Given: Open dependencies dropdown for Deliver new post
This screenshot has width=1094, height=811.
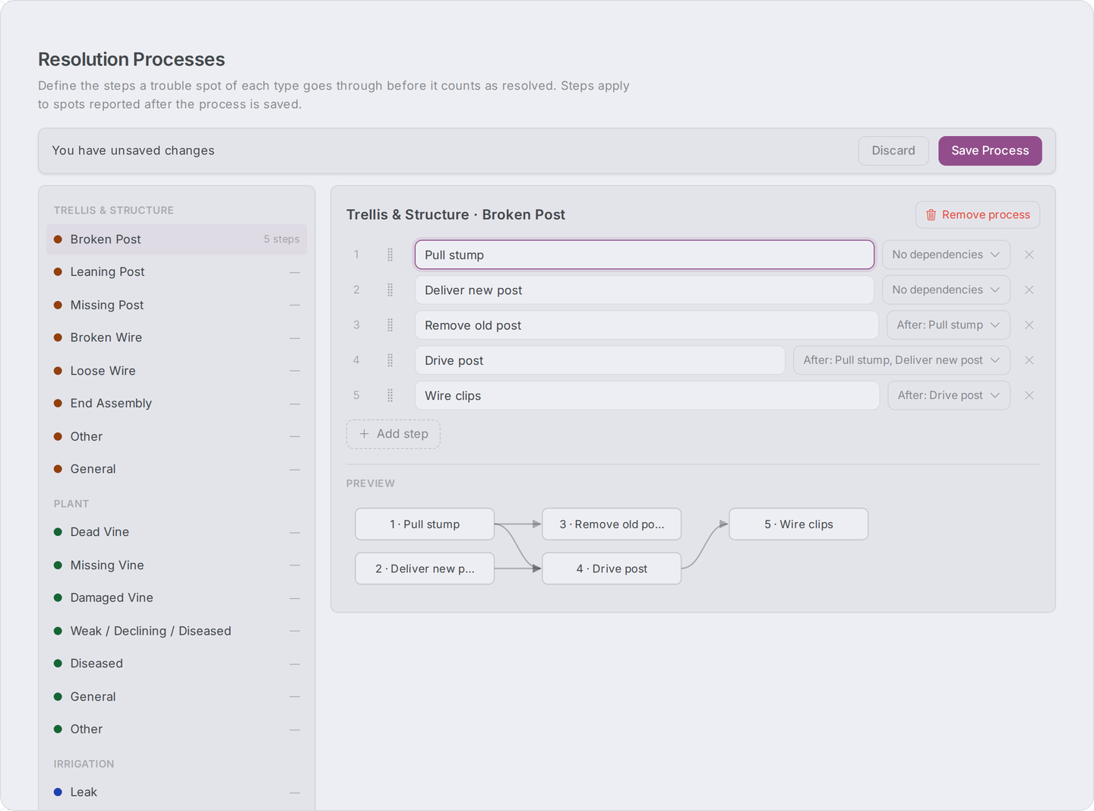Looking at the screenshot, I should pos(946,290).
